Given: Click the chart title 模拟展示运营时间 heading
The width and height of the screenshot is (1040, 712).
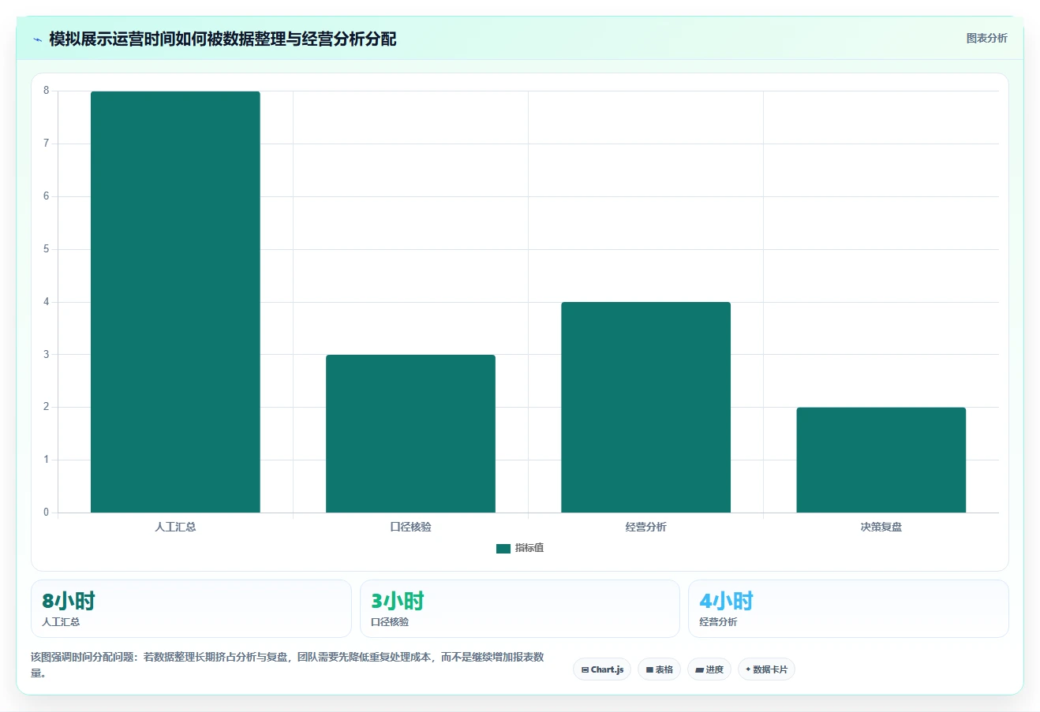Looking at the screenshot, I should [x=223, y=39].
